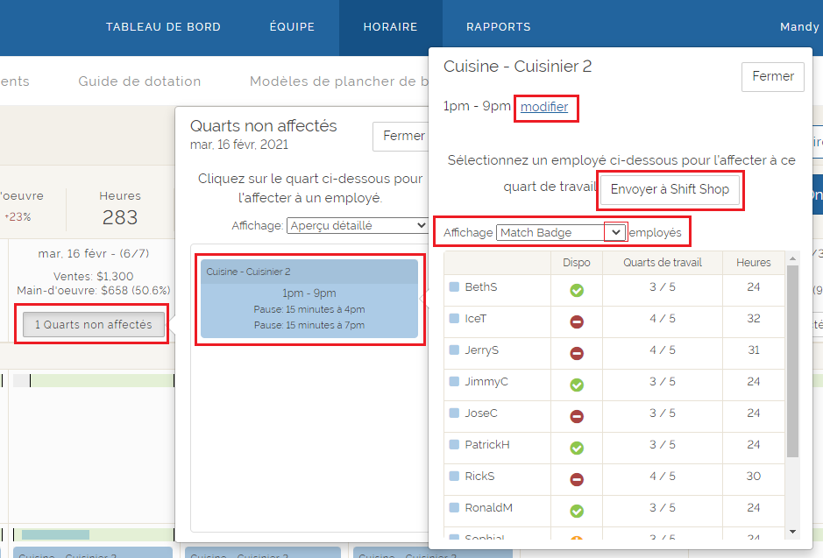Click JoseC red unavailable status icon
Viewport: 823px width, 558px height.
[577, 416]
